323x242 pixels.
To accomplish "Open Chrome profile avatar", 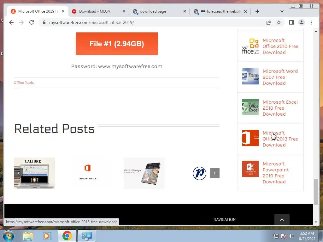I will 301,22.
